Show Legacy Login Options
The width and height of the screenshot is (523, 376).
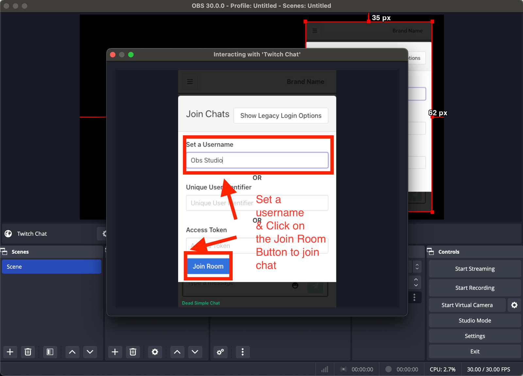(280, 115)
